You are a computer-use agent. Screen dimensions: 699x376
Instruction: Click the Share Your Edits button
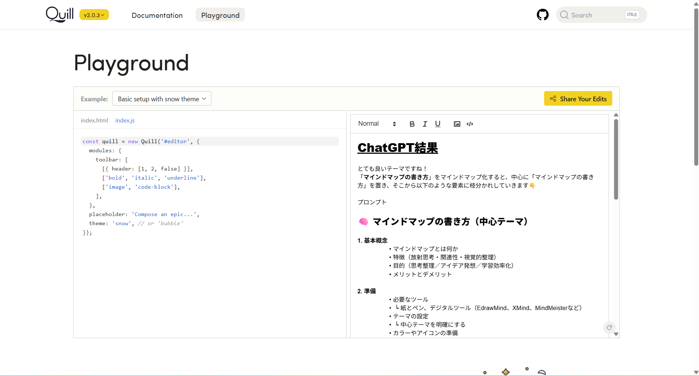(x=578, y=99)
